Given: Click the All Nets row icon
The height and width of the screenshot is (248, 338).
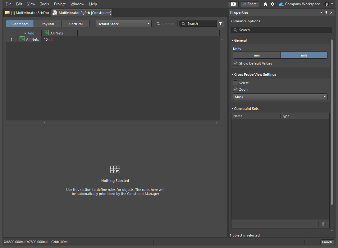Looking at the screenshot, I should [x=22, y=39].
